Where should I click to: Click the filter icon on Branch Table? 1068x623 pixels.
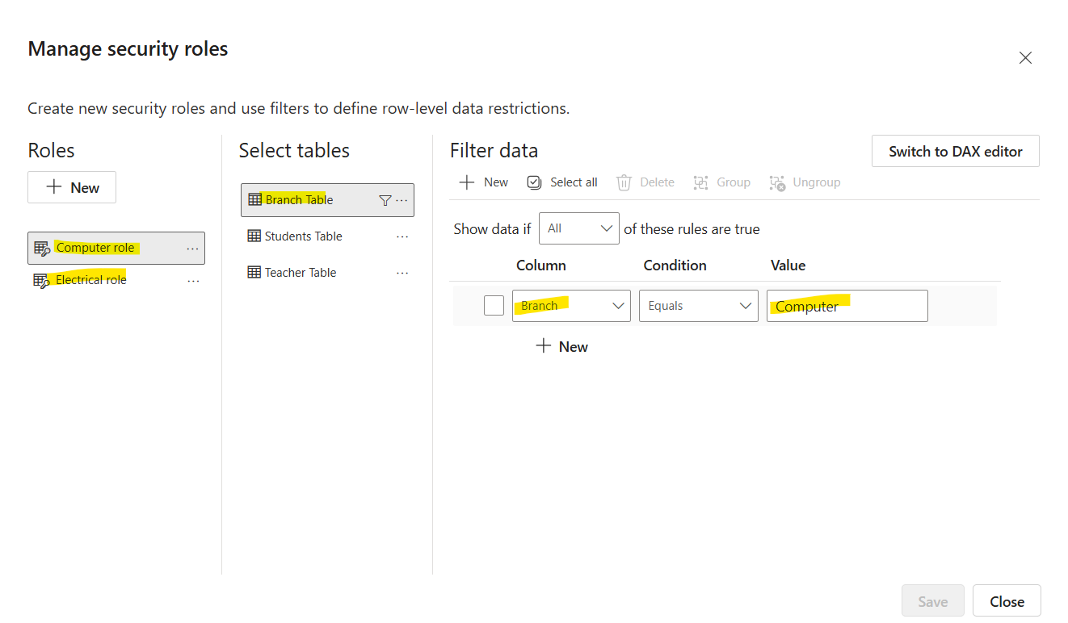(x=385, y=199)
